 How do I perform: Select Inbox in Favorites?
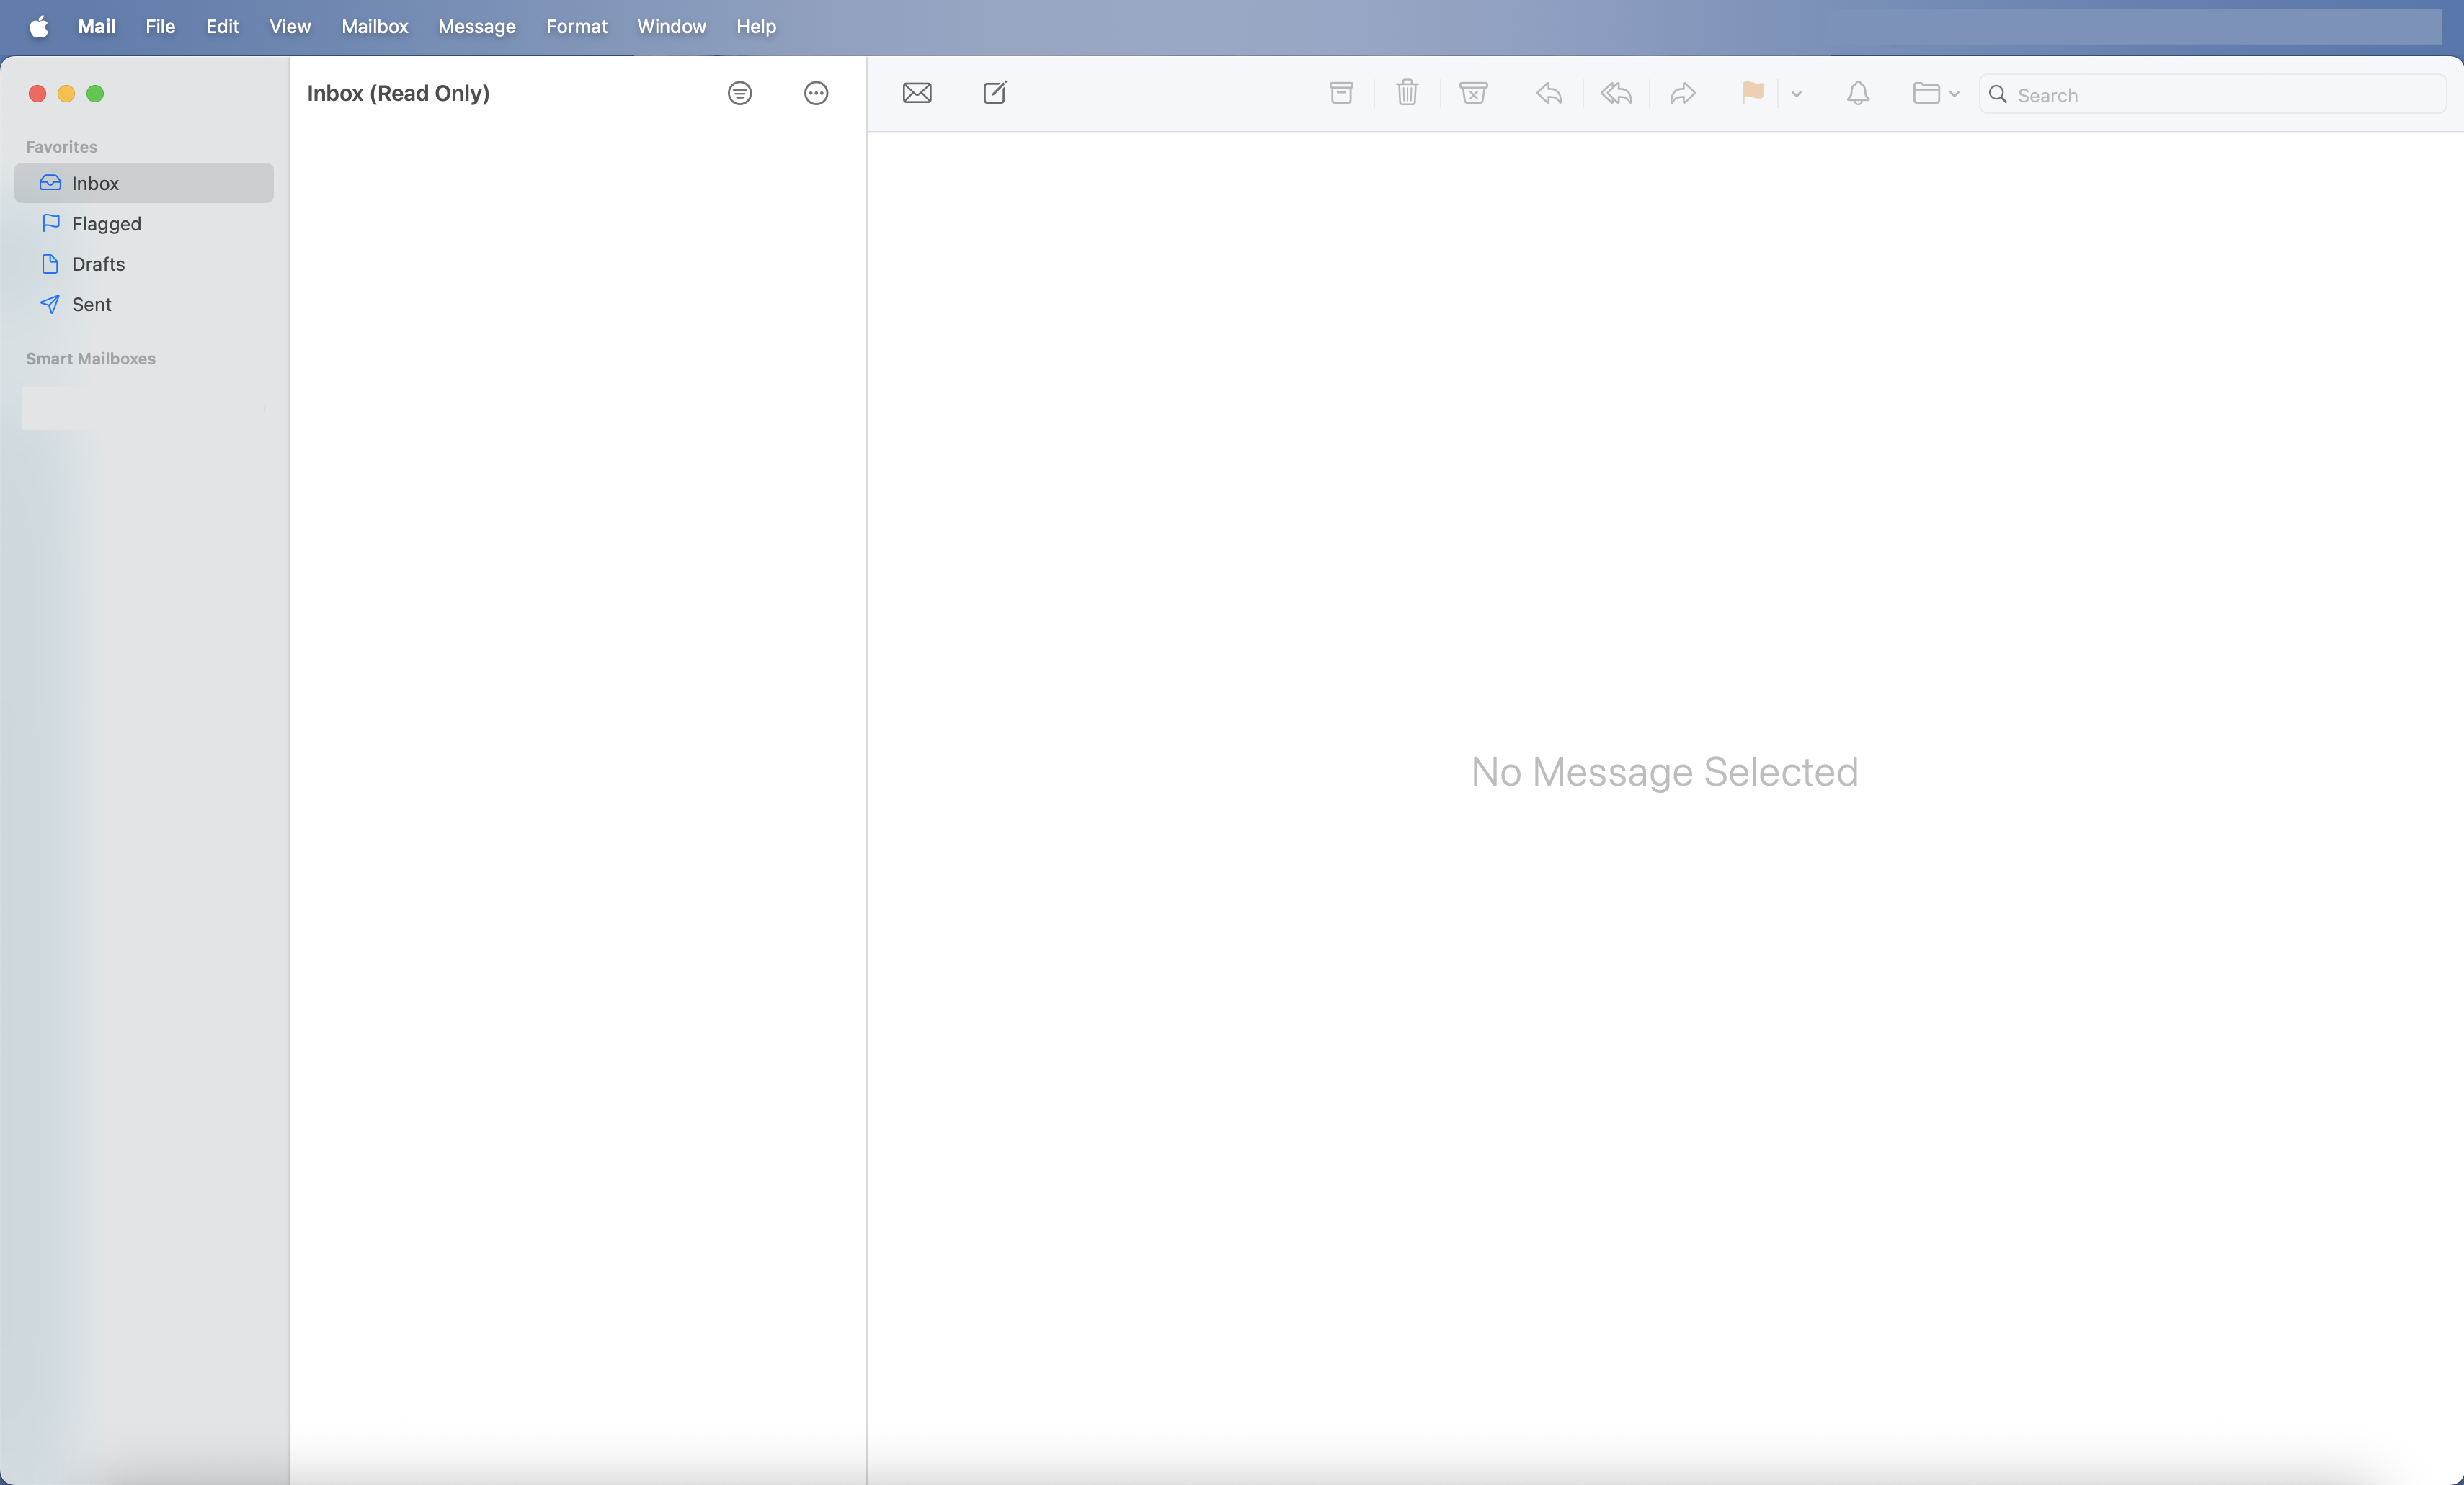pyautogui.click(x=144, y=183)
